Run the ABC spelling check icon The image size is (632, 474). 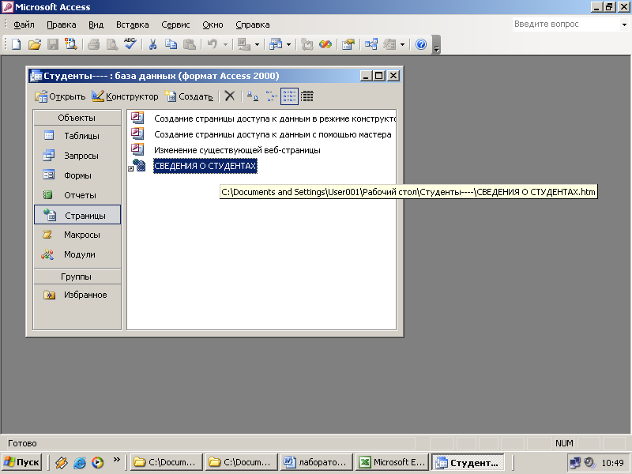click(x=130, y=44)
